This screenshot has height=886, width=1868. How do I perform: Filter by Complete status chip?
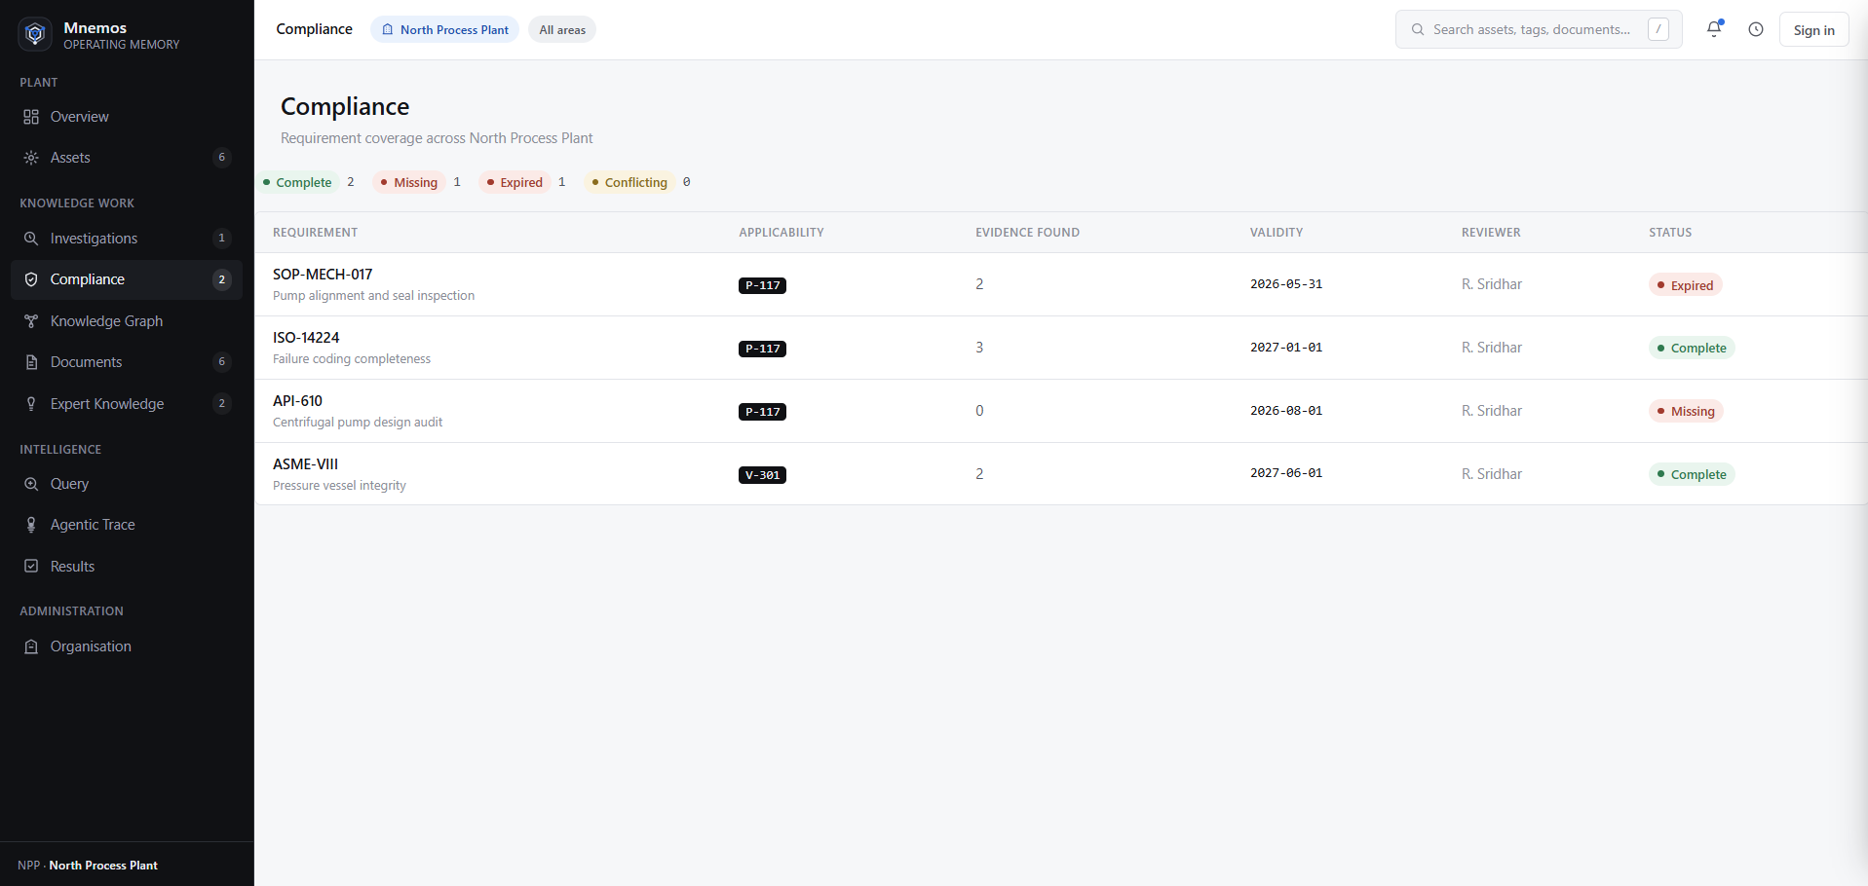click(x=297, y=182)
